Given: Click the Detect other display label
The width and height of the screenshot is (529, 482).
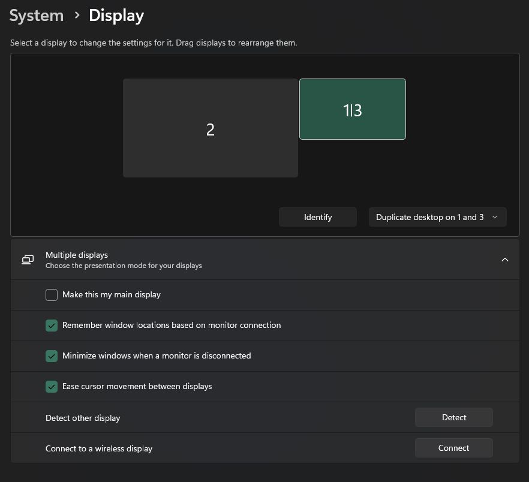Looking at the screenshot, I should [x=83, y=418].
